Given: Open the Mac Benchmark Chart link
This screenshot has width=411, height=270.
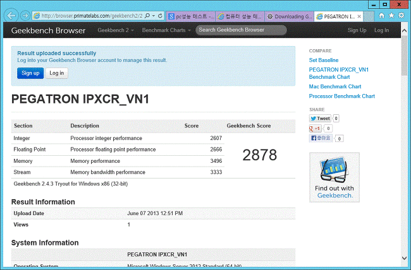Looking at the screenshot, I should tap(335, 86).
